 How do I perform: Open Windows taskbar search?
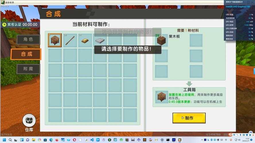10,140
